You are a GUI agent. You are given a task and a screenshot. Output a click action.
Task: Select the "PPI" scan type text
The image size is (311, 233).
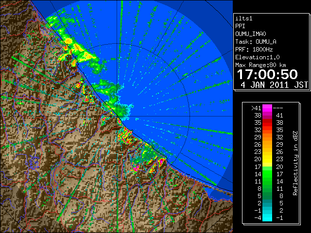(240, 26)
